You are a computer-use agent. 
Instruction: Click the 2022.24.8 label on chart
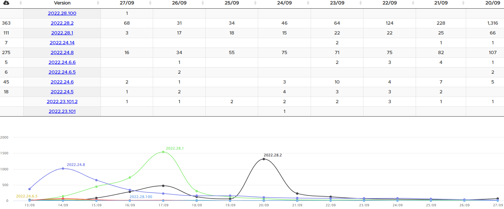(76, 165)
